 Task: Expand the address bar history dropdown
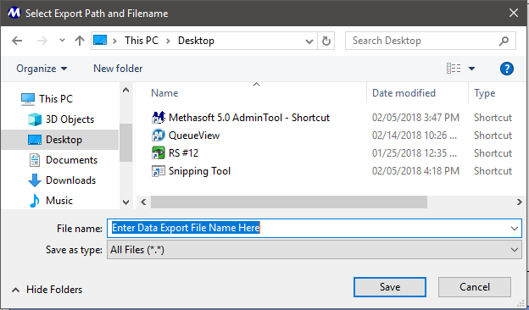tap(309, 42)
